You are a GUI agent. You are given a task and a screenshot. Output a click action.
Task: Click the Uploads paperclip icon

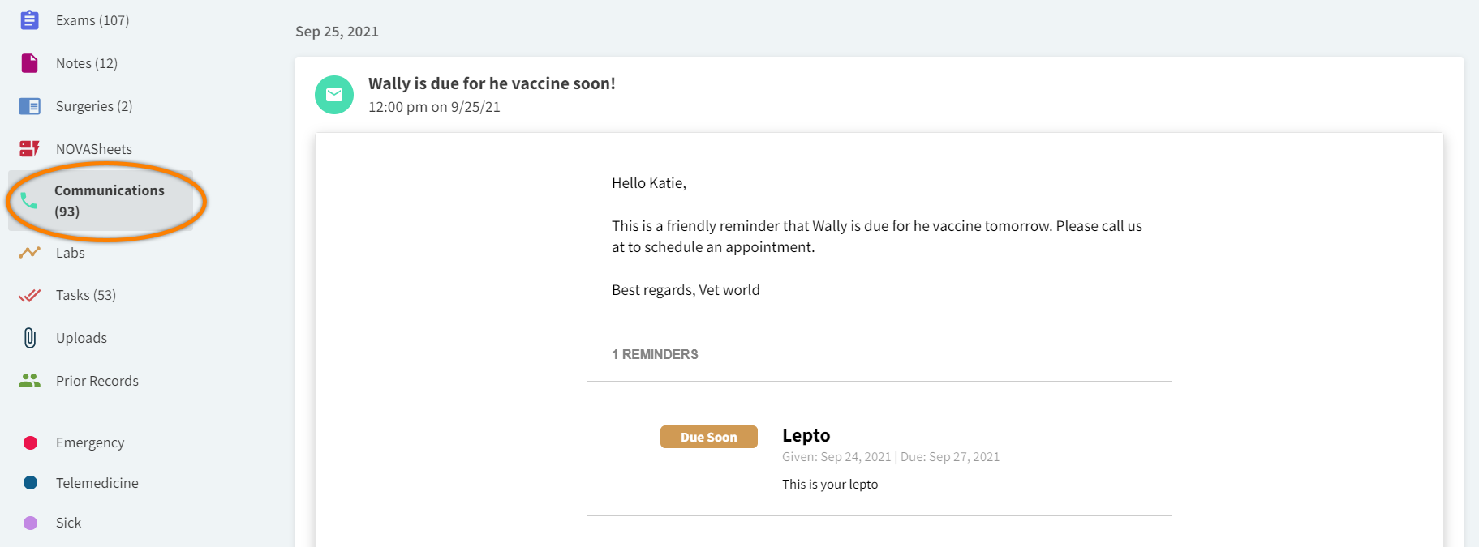[30, 338]
